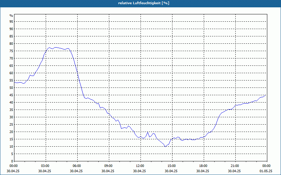Click the '30.04.25' date beneath '12:00'
281x175 pixels.
point(139,171)
